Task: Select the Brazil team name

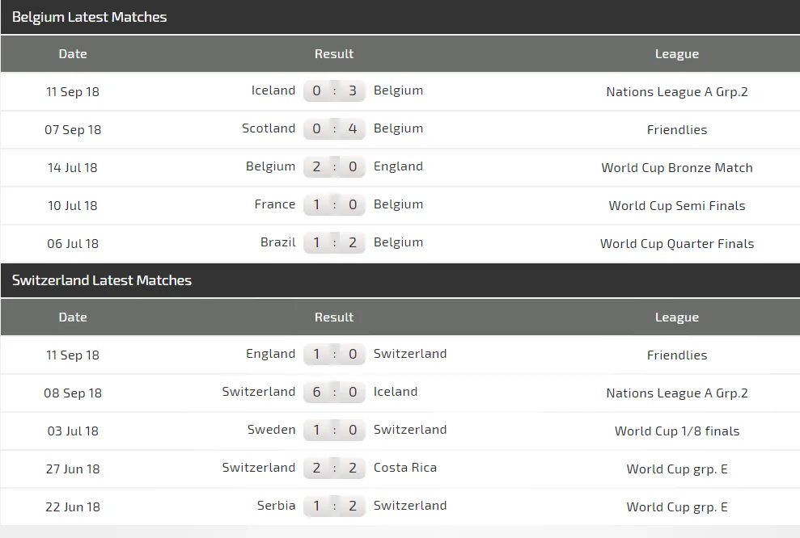Action: (278, 242)
